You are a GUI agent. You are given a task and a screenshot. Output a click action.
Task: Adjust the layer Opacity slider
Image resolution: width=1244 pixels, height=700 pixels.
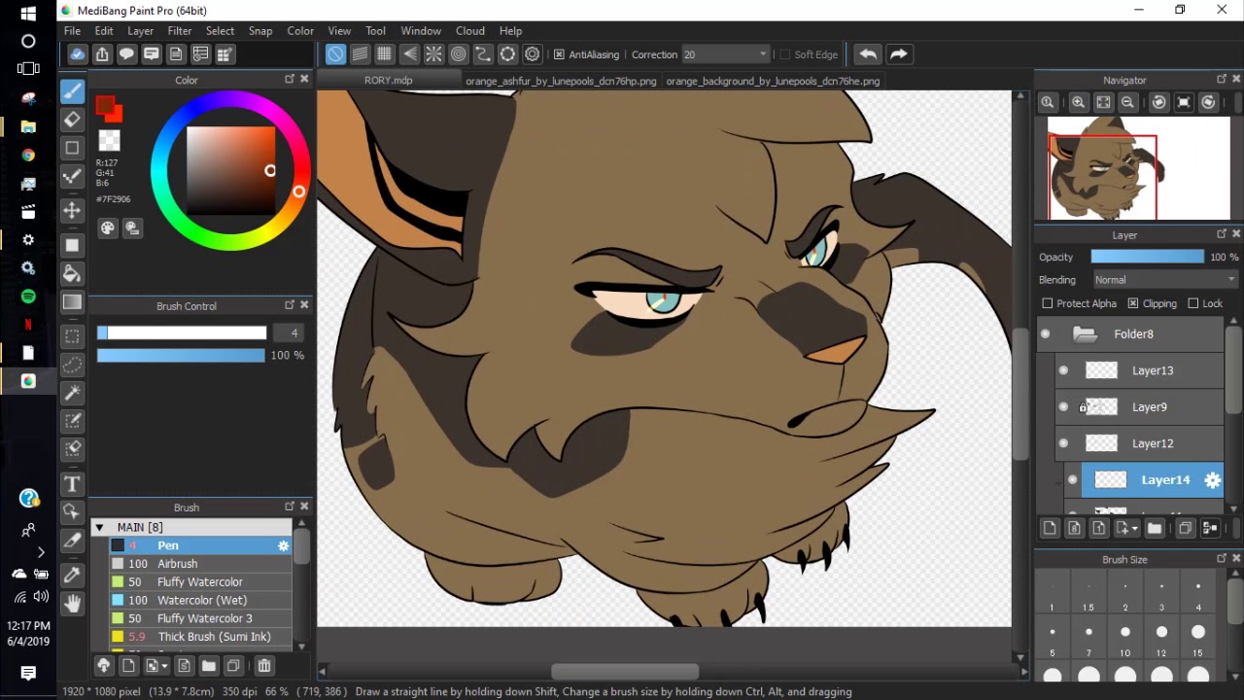coord(1147,257)
